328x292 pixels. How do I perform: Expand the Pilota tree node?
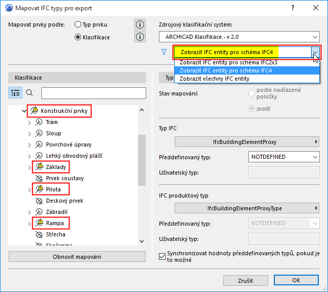(x=30, y=190)
